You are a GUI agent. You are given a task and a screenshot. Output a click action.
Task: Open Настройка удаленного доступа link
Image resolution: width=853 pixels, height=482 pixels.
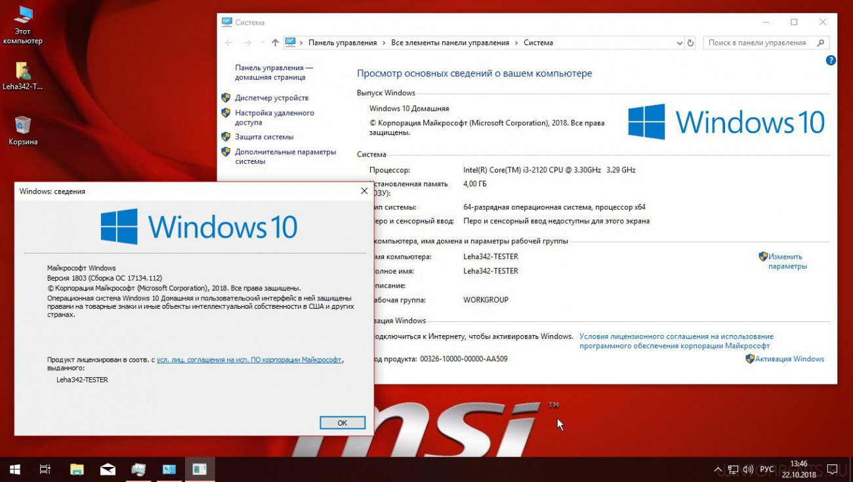click(x=274, y=117)
